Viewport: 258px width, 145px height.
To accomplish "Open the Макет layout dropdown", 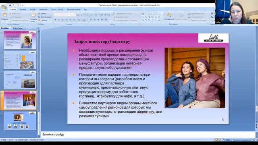I will pos(43,14).
